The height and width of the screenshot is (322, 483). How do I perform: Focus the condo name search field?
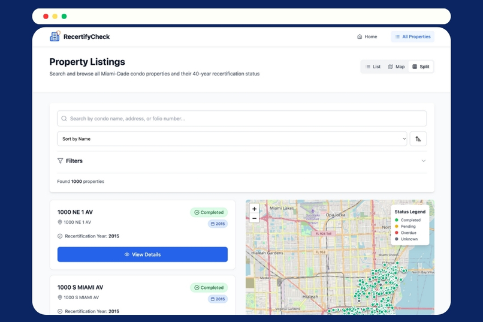(242, 119)
